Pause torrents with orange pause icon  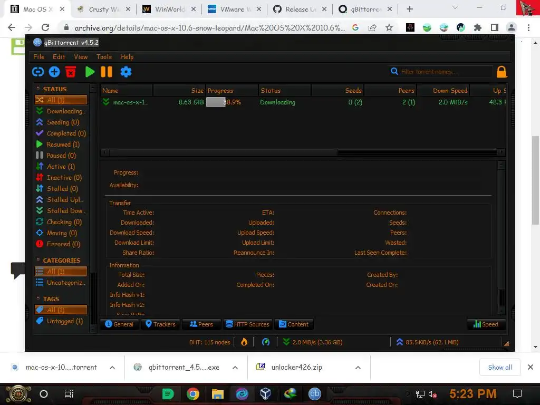[x=107, y=72]
